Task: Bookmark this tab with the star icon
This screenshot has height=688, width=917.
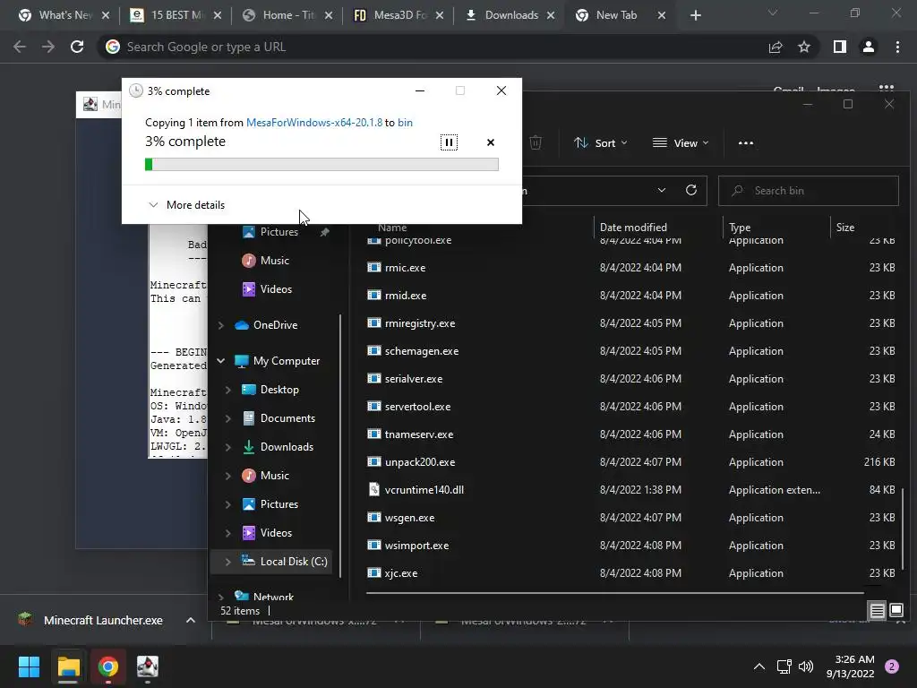Action: pyautogui.click(x=804, y=47)
